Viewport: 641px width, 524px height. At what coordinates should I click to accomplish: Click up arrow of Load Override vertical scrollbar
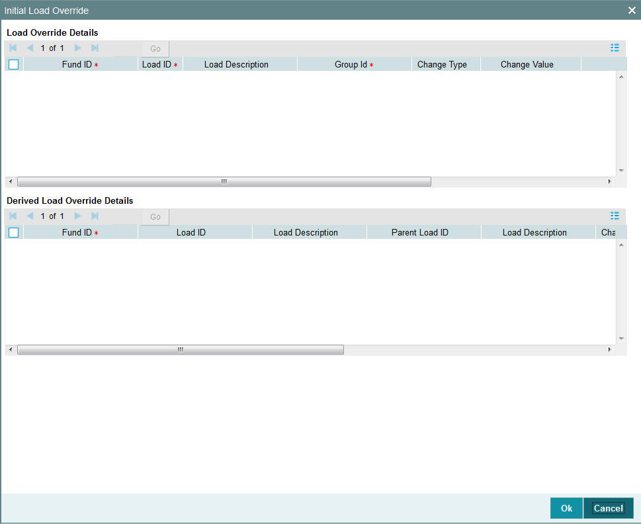[x=621, y=77]
